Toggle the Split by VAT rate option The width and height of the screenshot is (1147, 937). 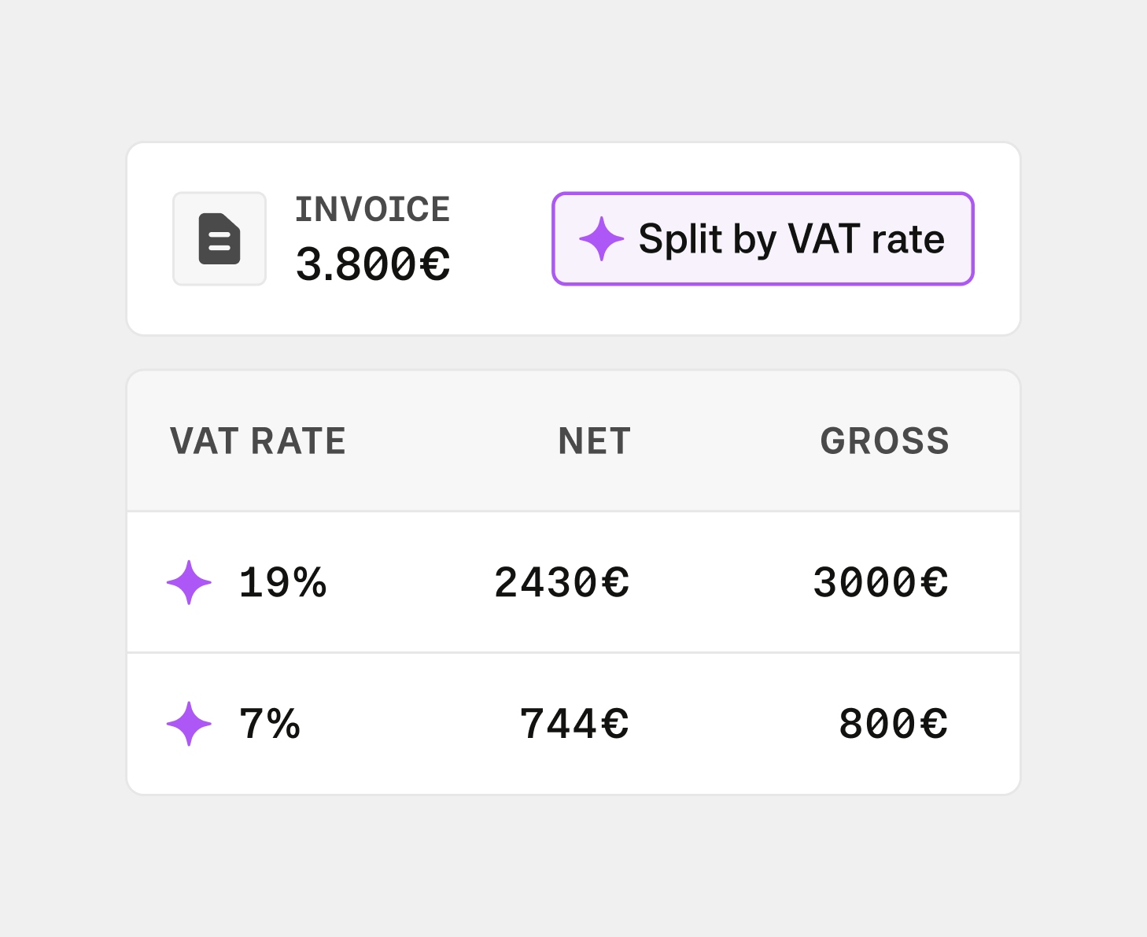[762, 239]
